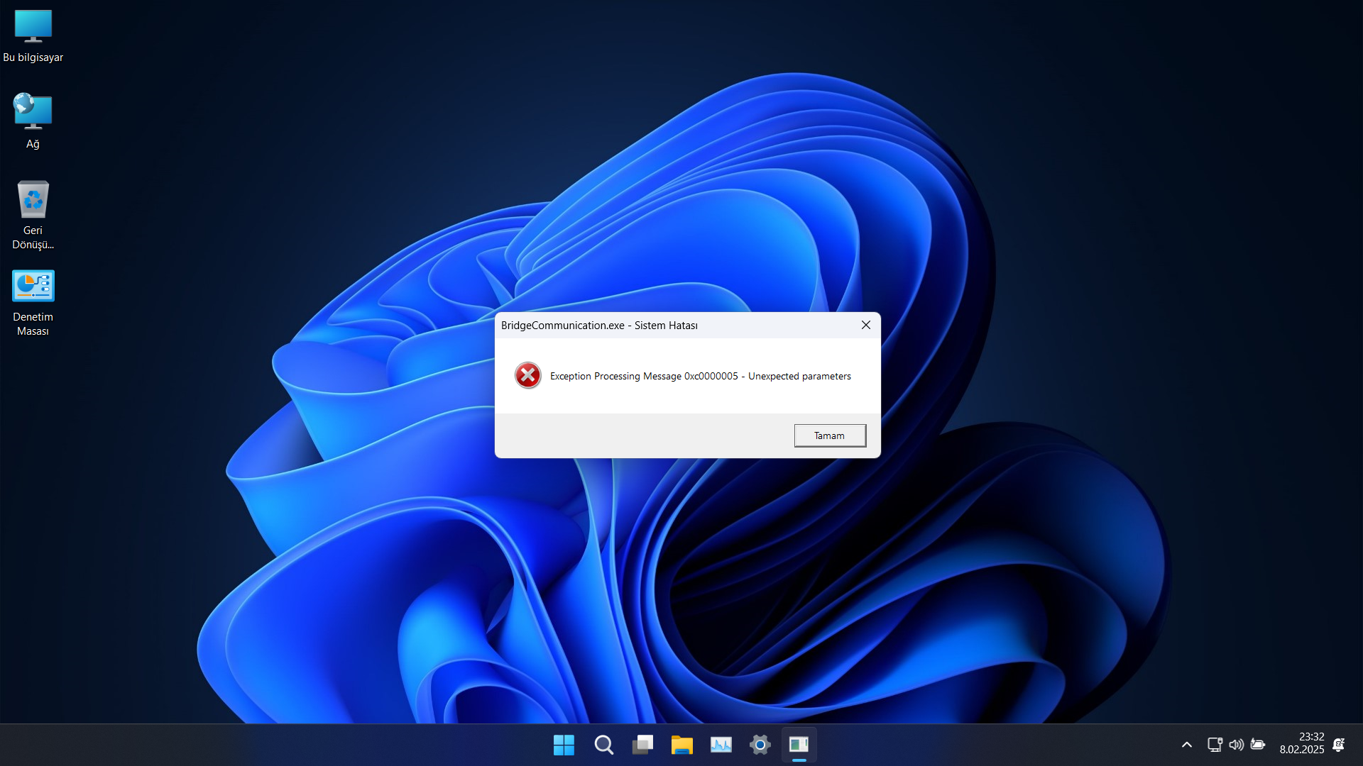Open clock and date 23:32 flyout

pos(1301,743)
